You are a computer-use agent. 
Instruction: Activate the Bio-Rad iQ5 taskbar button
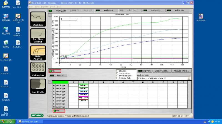click(30, 122)
